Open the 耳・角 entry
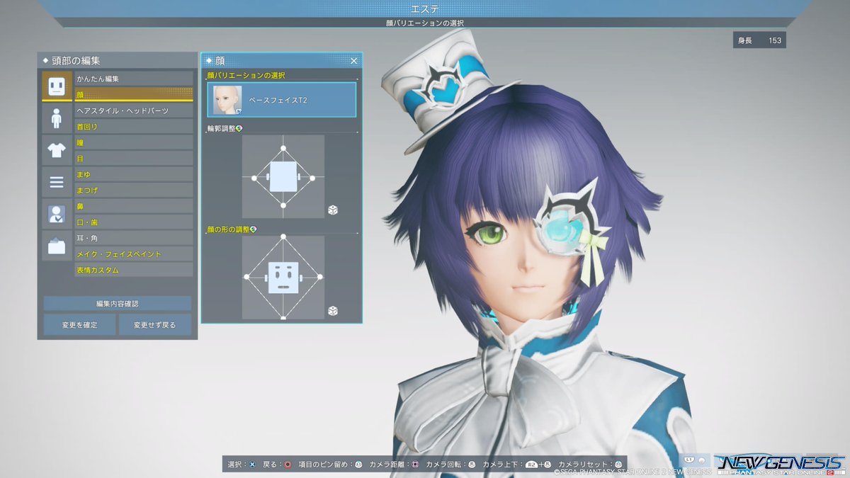The height and width of the screenshot is (478, 850). (x=134, y=238)
